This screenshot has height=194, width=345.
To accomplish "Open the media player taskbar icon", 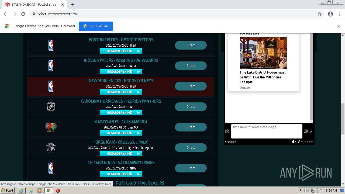I will (40, 190).
